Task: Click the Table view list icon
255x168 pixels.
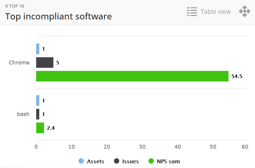Action: coord(192,12)
